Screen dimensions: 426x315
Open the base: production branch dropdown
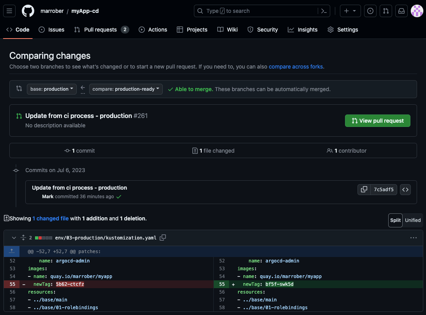52,89
